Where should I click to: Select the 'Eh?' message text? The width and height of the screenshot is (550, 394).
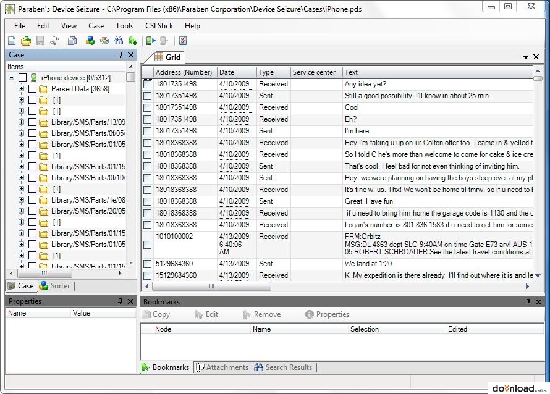point(350,119)
